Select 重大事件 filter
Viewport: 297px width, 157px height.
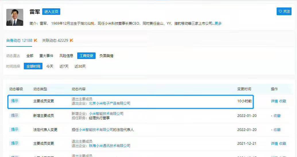click(46, 56)
